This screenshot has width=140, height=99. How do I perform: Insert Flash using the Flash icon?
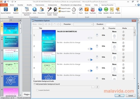pos(81,9)
